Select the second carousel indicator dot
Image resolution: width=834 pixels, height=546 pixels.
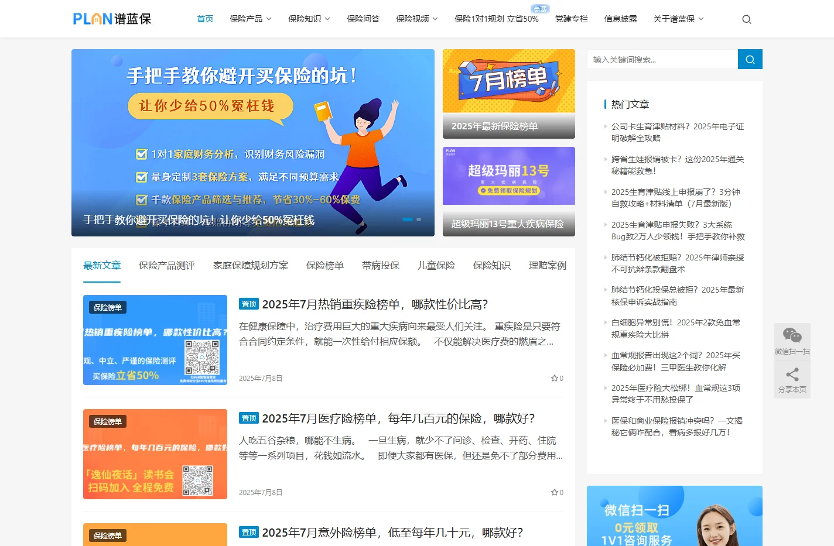click(419, 219)
